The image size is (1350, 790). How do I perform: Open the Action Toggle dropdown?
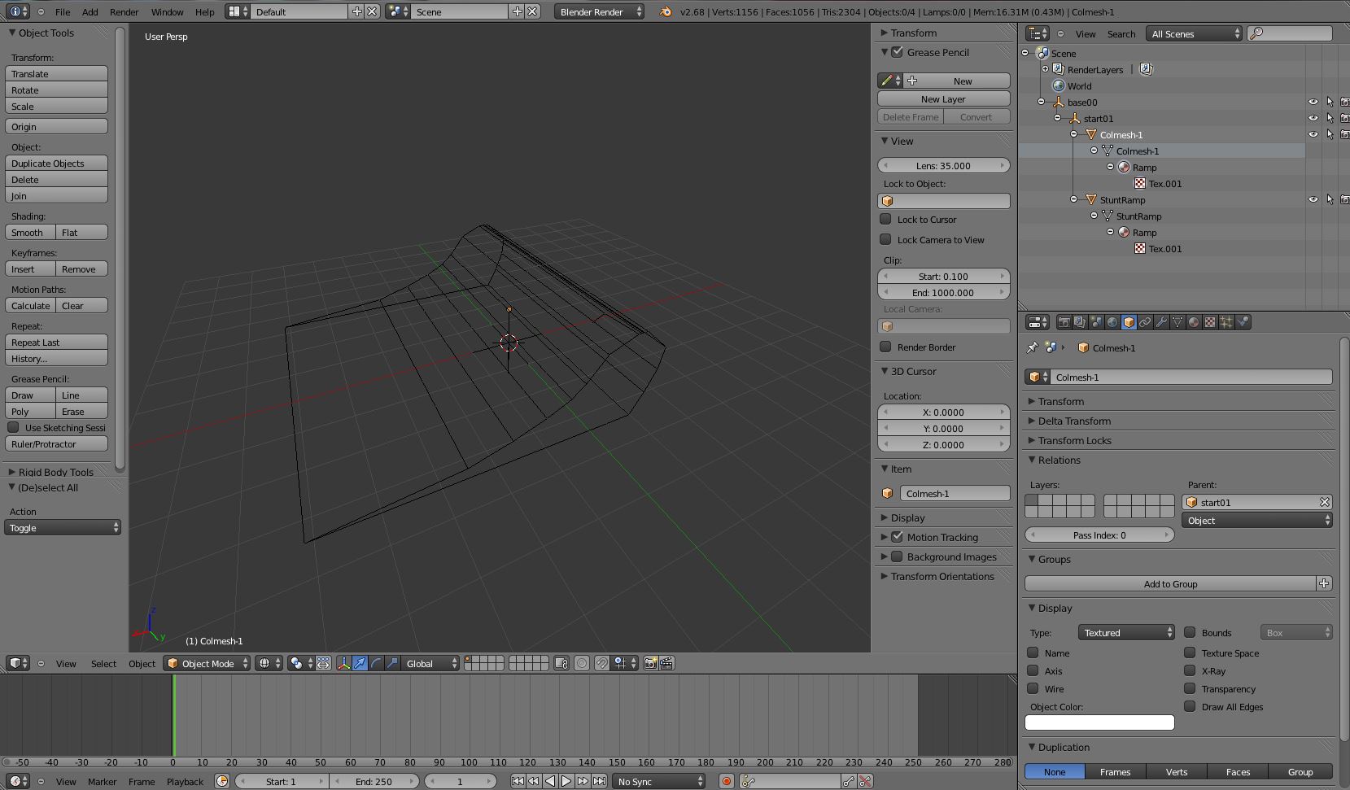(x=63, y=527)
